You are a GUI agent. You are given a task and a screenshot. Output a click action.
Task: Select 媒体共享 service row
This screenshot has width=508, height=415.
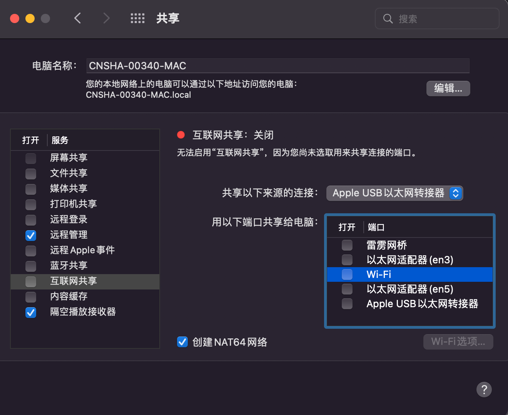click(85, 189)
